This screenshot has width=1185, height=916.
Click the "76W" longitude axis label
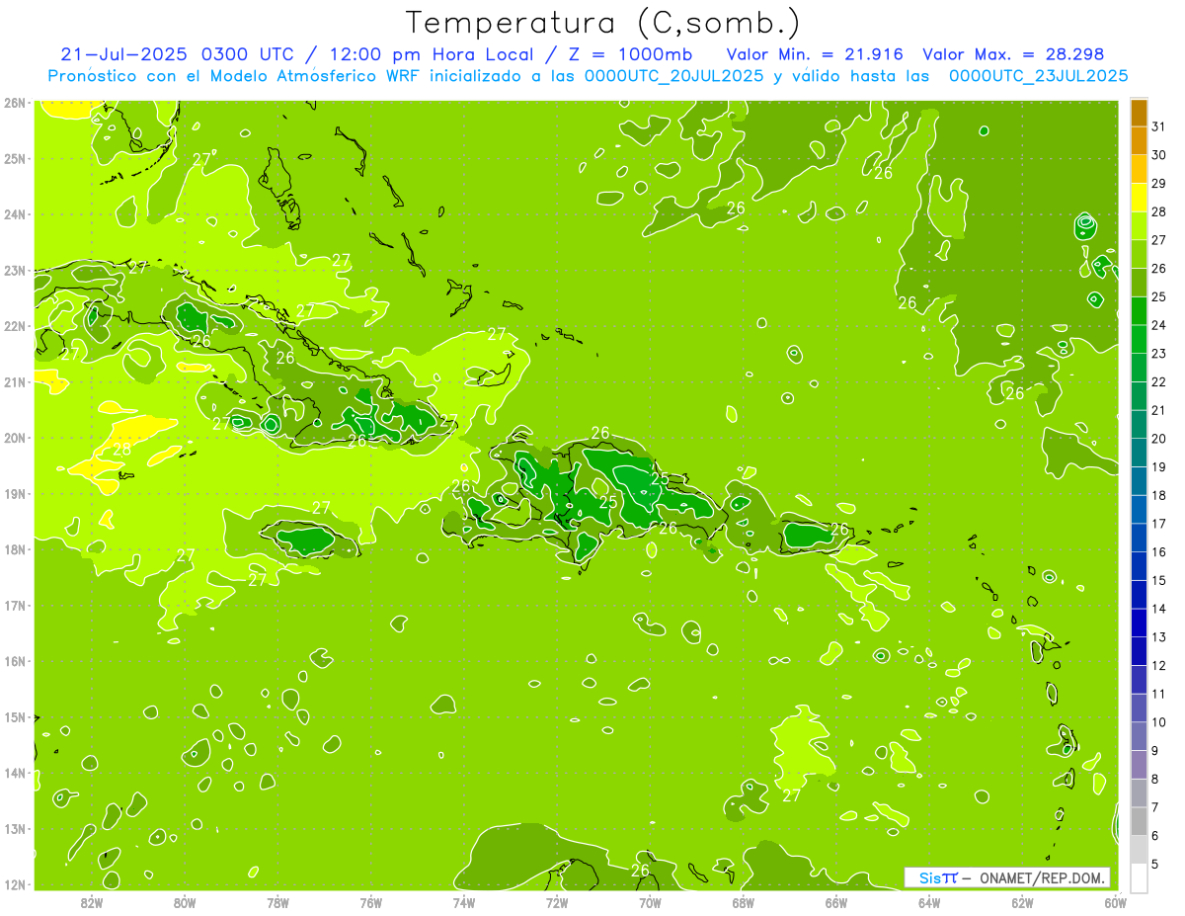coord(371,902)
